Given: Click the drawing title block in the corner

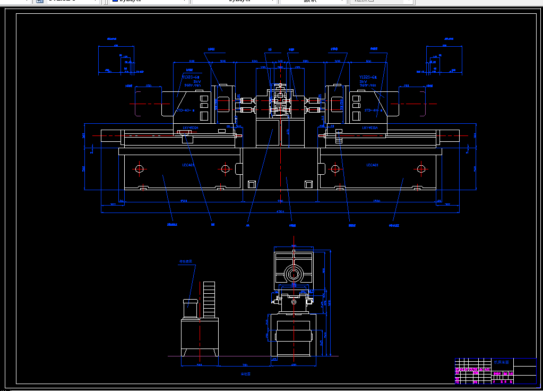Looking at the screenshot, I should point(496,371).
